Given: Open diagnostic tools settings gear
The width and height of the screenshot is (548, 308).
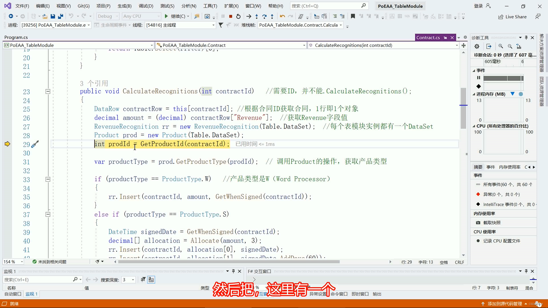Looking at the screenshot, I should (x=477, y=46).
